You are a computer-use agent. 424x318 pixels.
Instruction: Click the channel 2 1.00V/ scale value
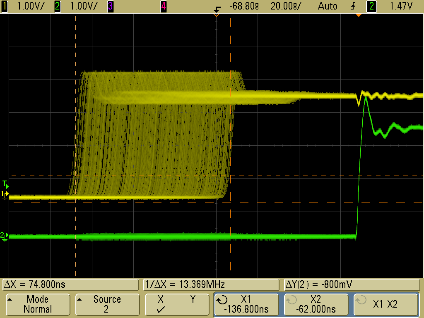pyautogui.click(x=84, y=6)
